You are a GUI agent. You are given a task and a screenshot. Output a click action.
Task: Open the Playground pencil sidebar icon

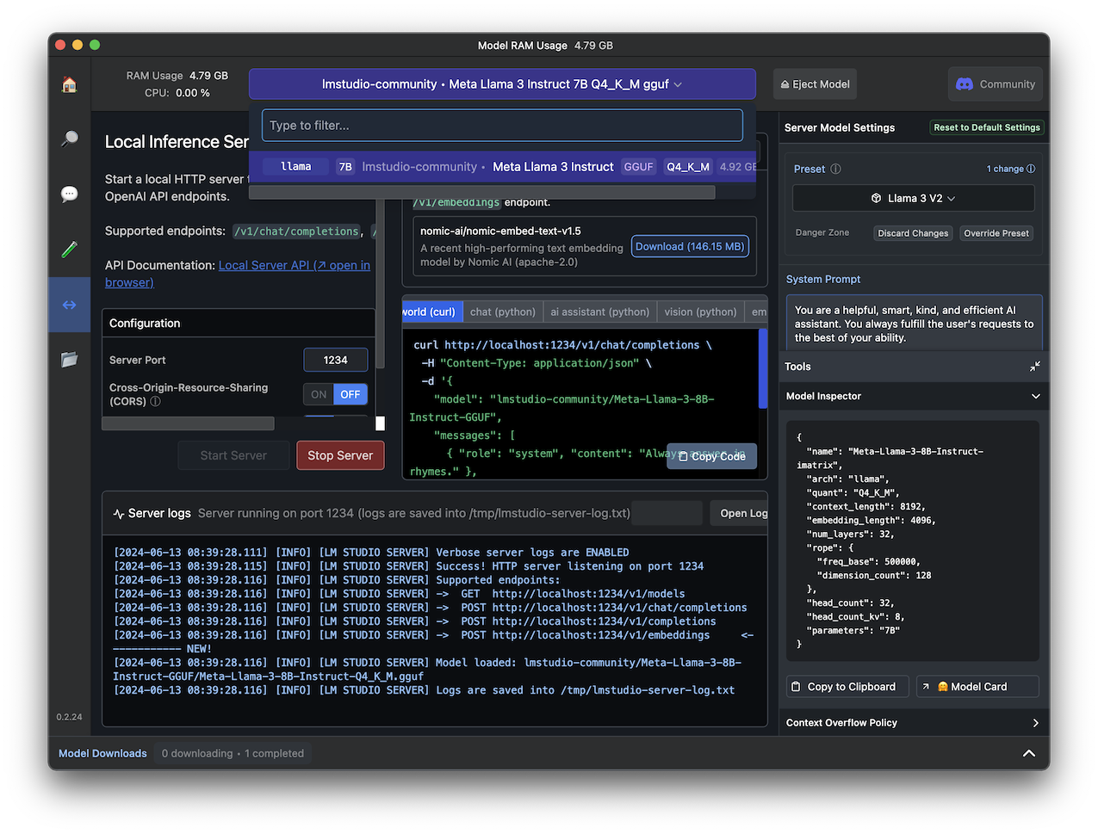point(70,250)
